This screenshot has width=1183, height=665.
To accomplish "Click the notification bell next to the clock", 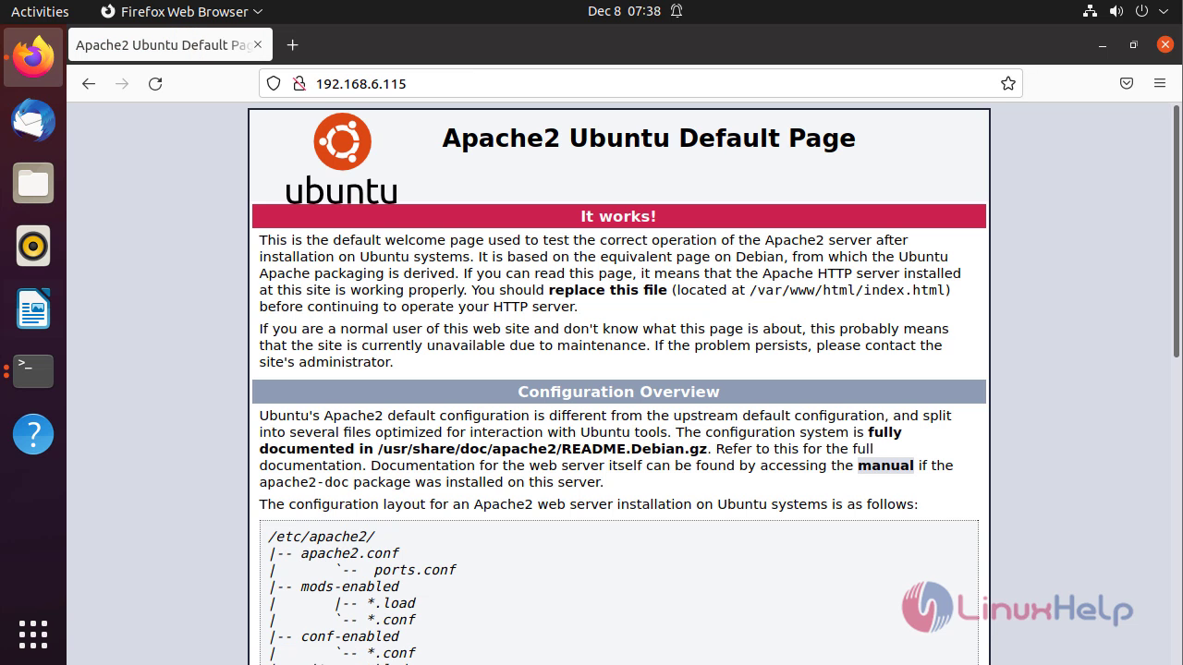I will 677,11.
